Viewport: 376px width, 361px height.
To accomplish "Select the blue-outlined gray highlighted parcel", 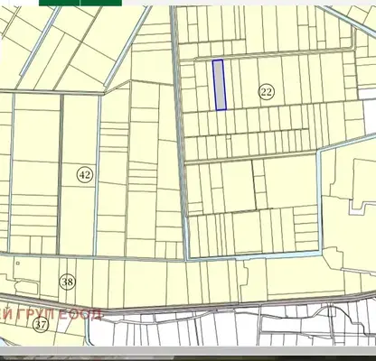I will click(x=220, y=85).
